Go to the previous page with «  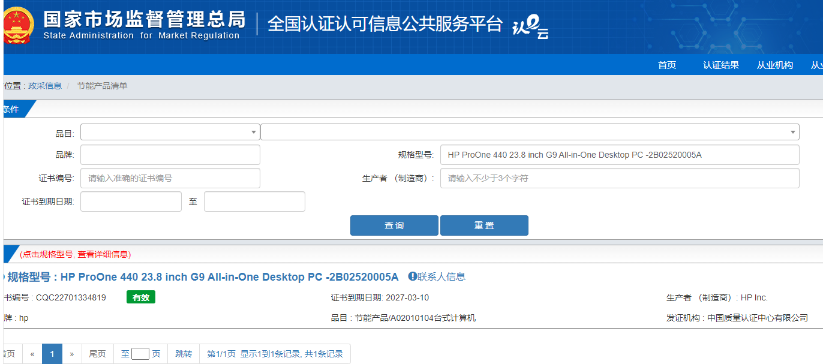coord(32,354)
